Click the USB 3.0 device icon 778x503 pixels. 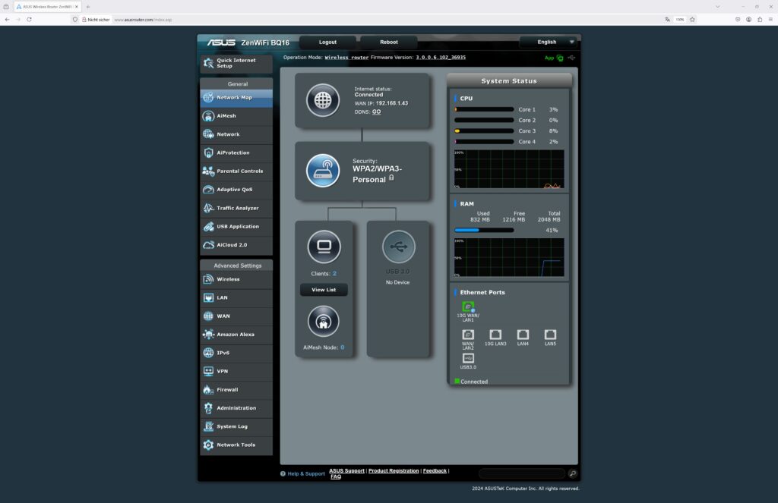398,247
